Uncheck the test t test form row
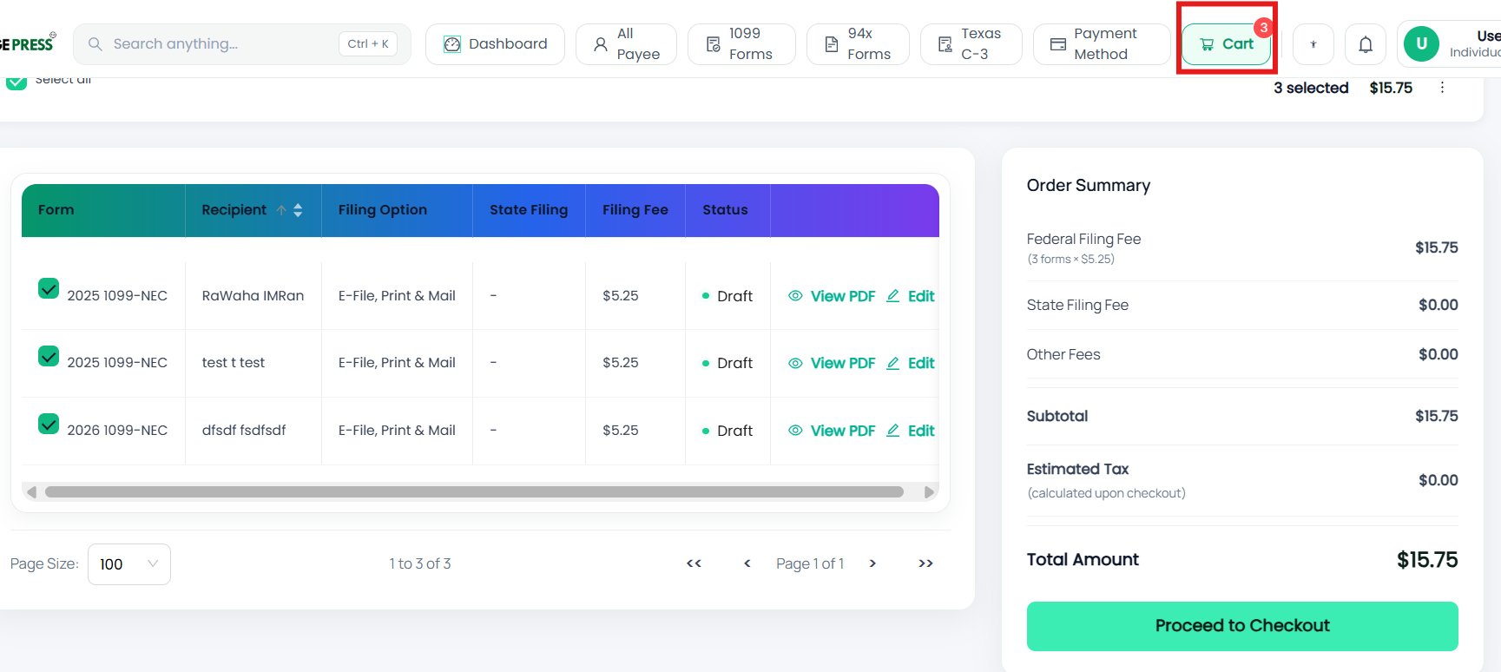 click(x=49, y=356)
